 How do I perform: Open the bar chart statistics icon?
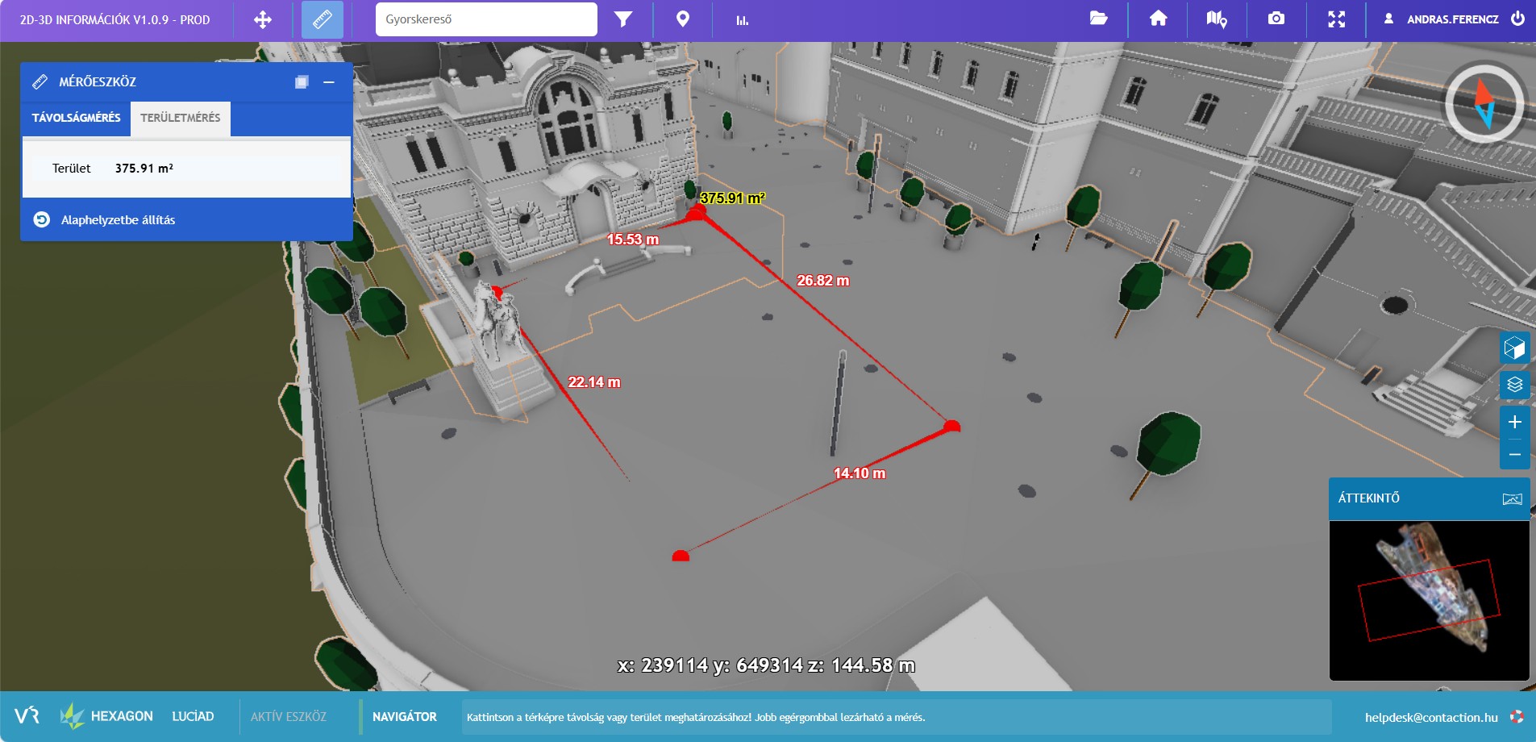pos(742,20)
